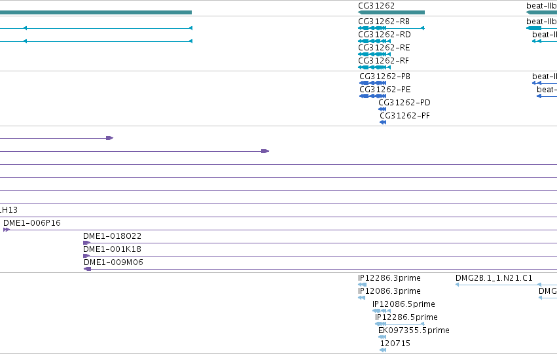The height and width of the screenshot is (354, 557).
Task: Select protein CG31262-PF
Action: [404, 116]
